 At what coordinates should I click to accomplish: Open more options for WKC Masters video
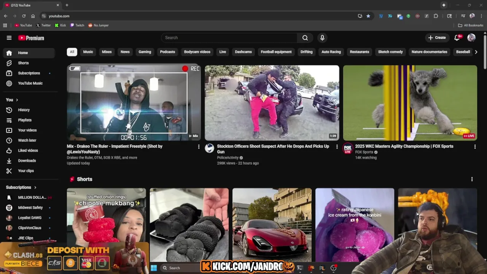point(475,147)
